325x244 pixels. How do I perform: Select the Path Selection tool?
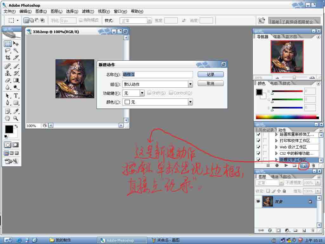(x=8, y=96)
